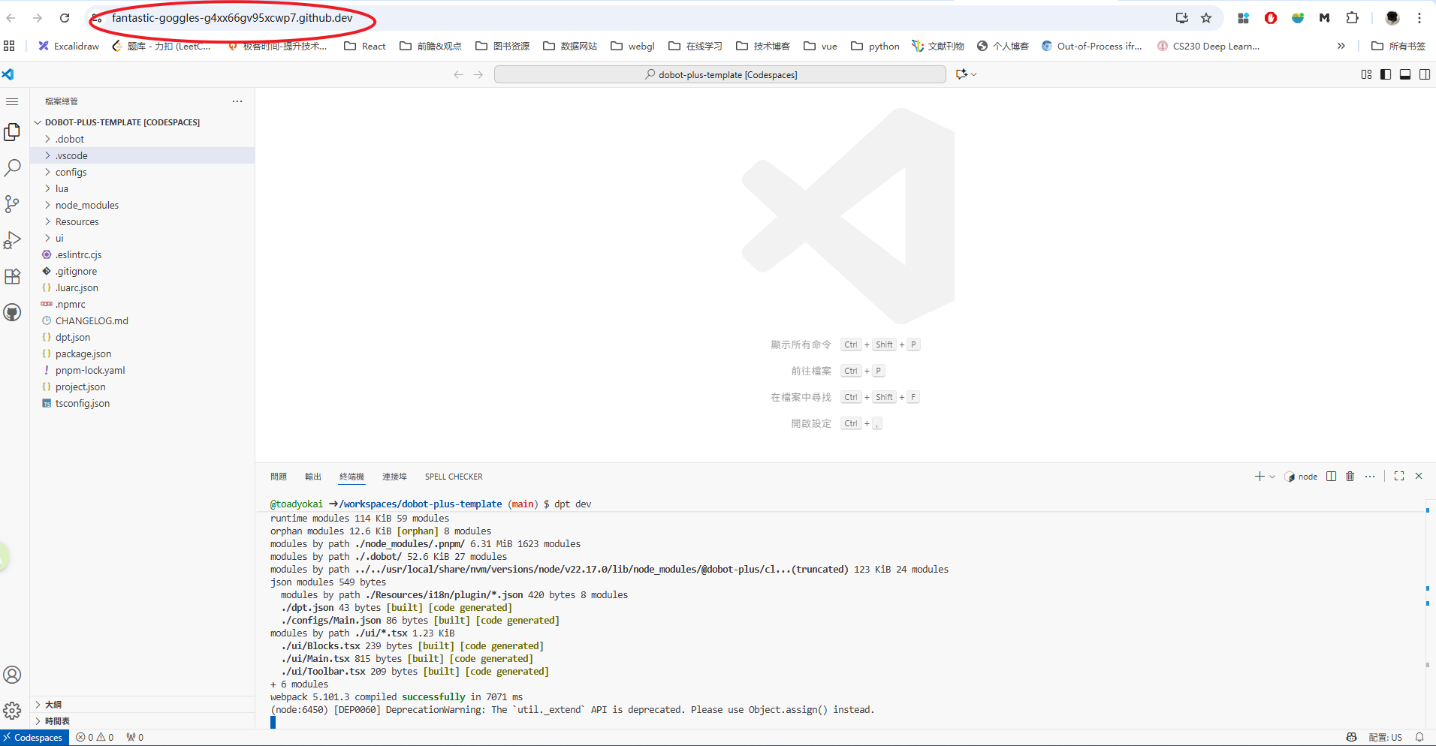Open the new terminal launch profile dropdown
Image resolution: width=1436 pixels, height=746 pixels.
coord(1272,477)
